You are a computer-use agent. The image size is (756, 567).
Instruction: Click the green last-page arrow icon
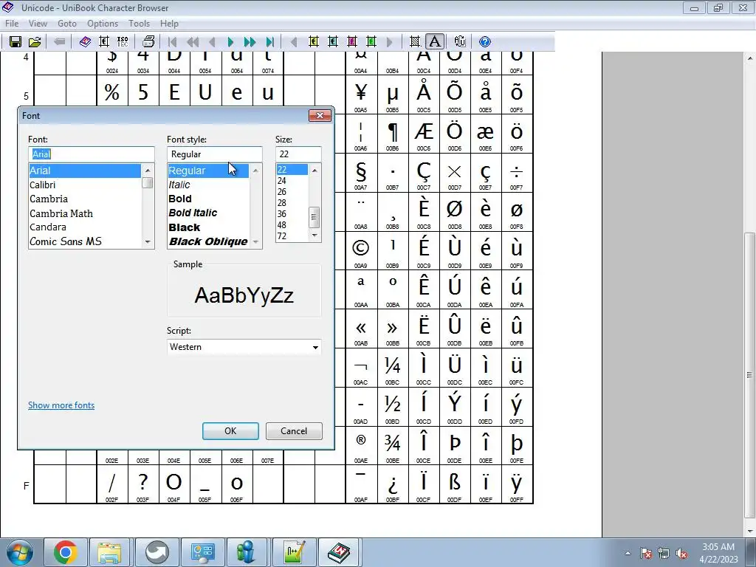269,42
